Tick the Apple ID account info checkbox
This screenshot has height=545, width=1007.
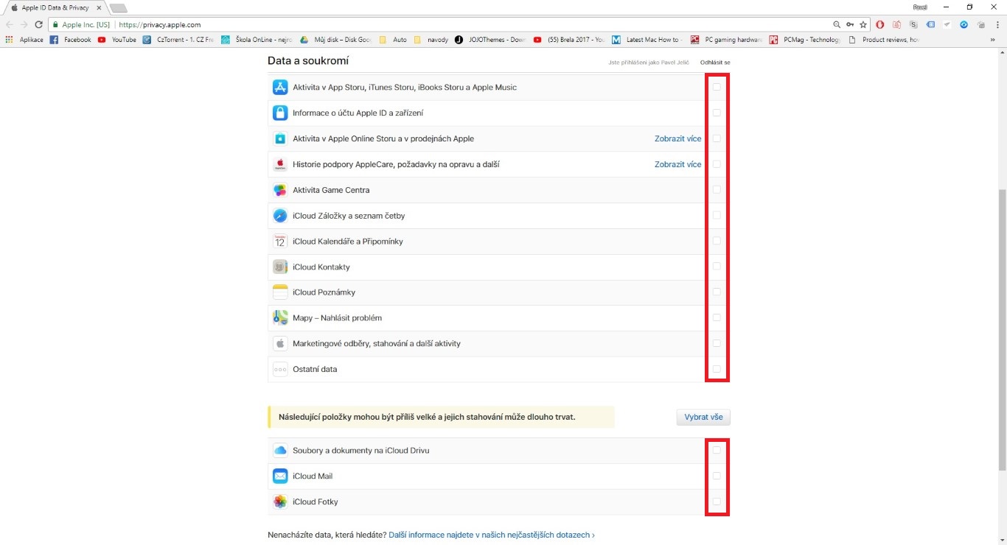click(x=717, y=113)
